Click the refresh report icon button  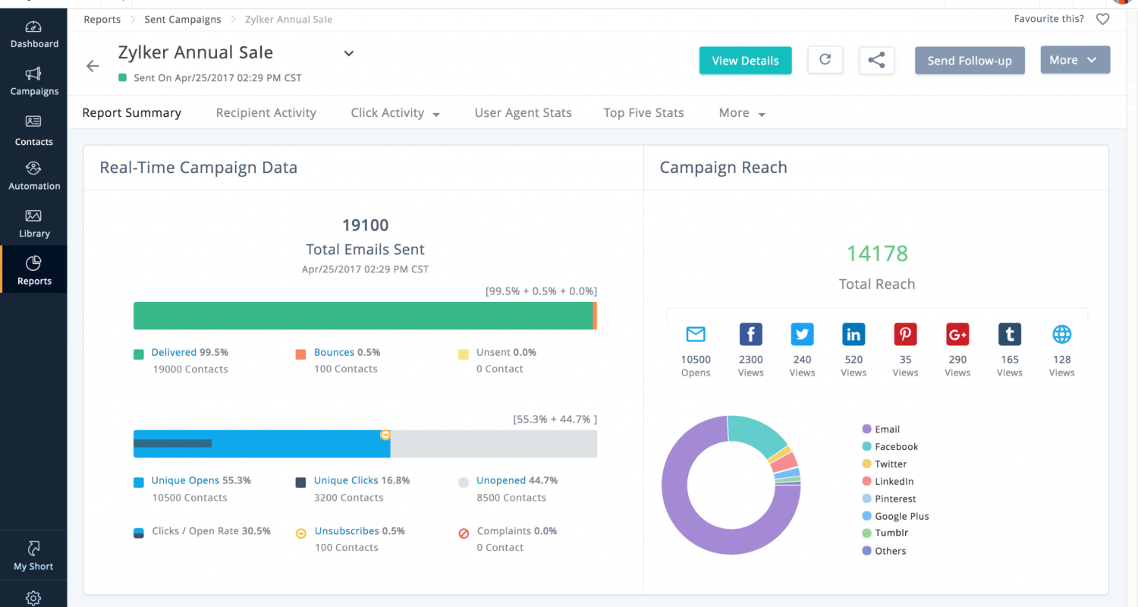click(x=825, y=60)
